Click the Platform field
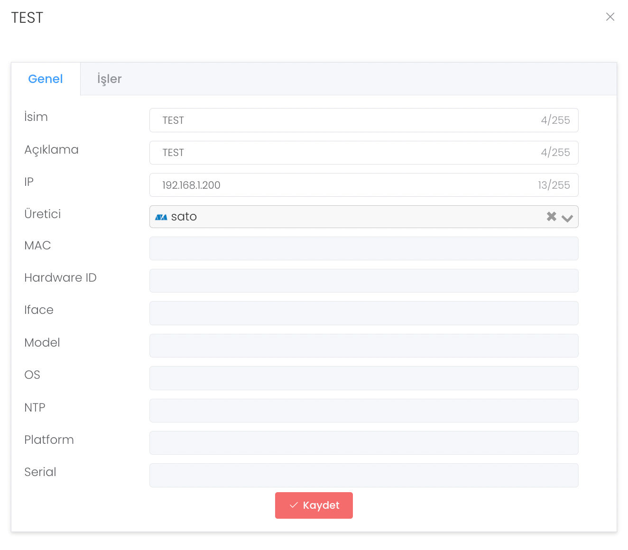628x550 pixels. [x=363, y=443]
